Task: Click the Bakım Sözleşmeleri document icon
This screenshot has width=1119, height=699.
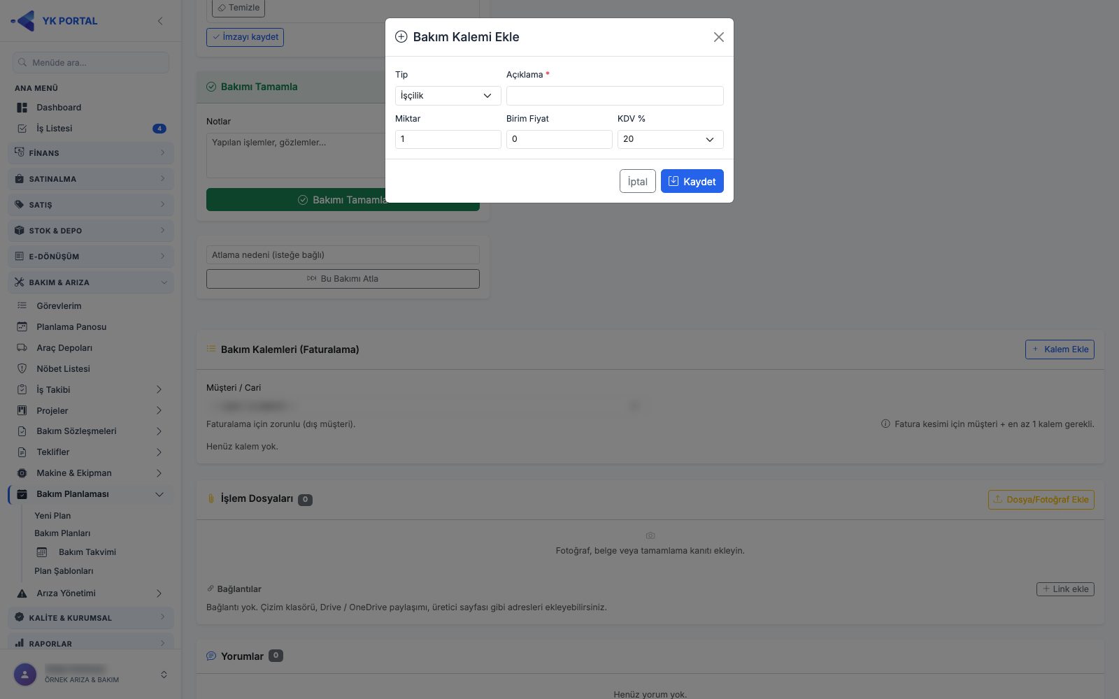Action: coord(22,431)
